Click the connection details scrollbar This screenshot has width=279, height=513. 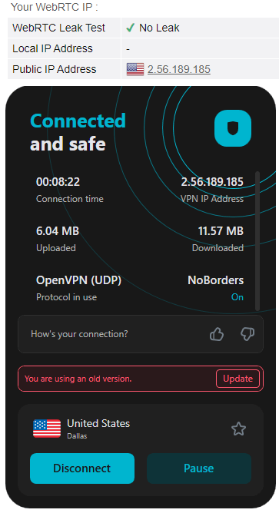(x=257, y=240)
